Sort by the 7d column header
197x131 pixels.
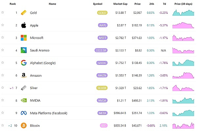tap(164, 4)
